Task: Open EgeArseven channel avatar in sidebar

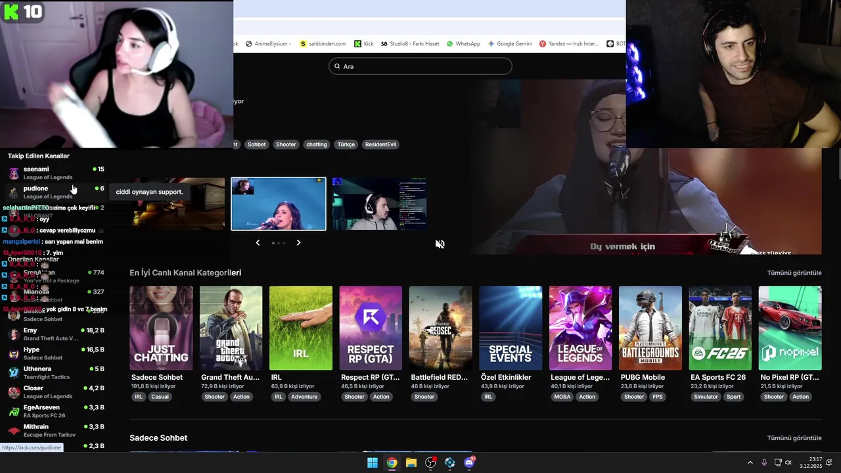Action: tap(14, 411)
